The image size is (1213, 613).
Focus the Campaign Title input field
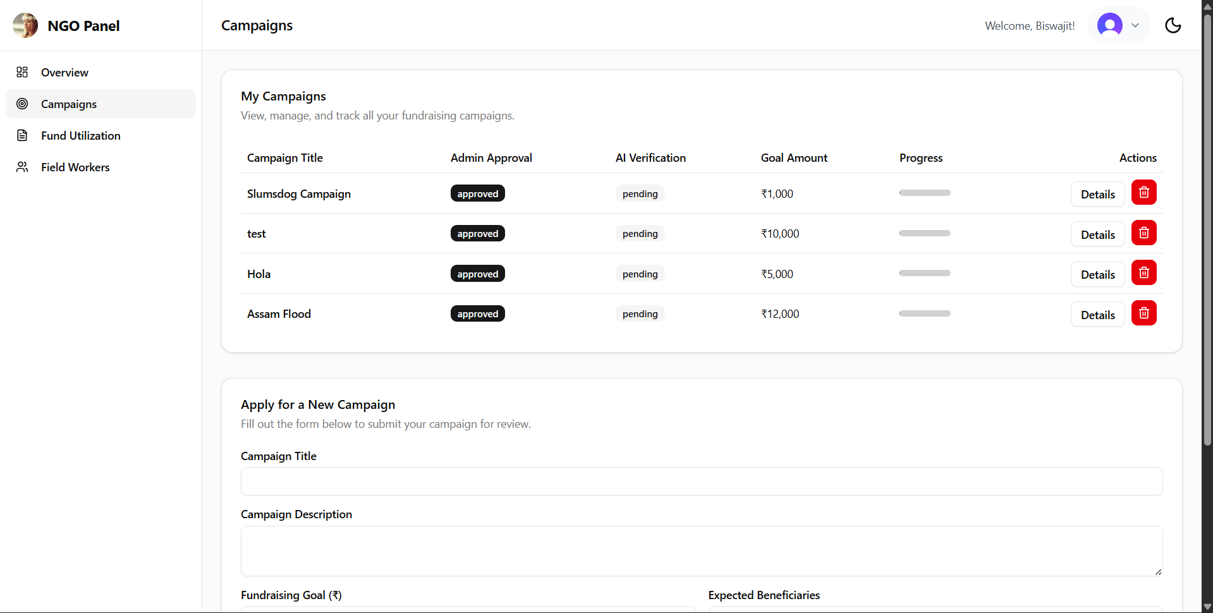(701, 482)
